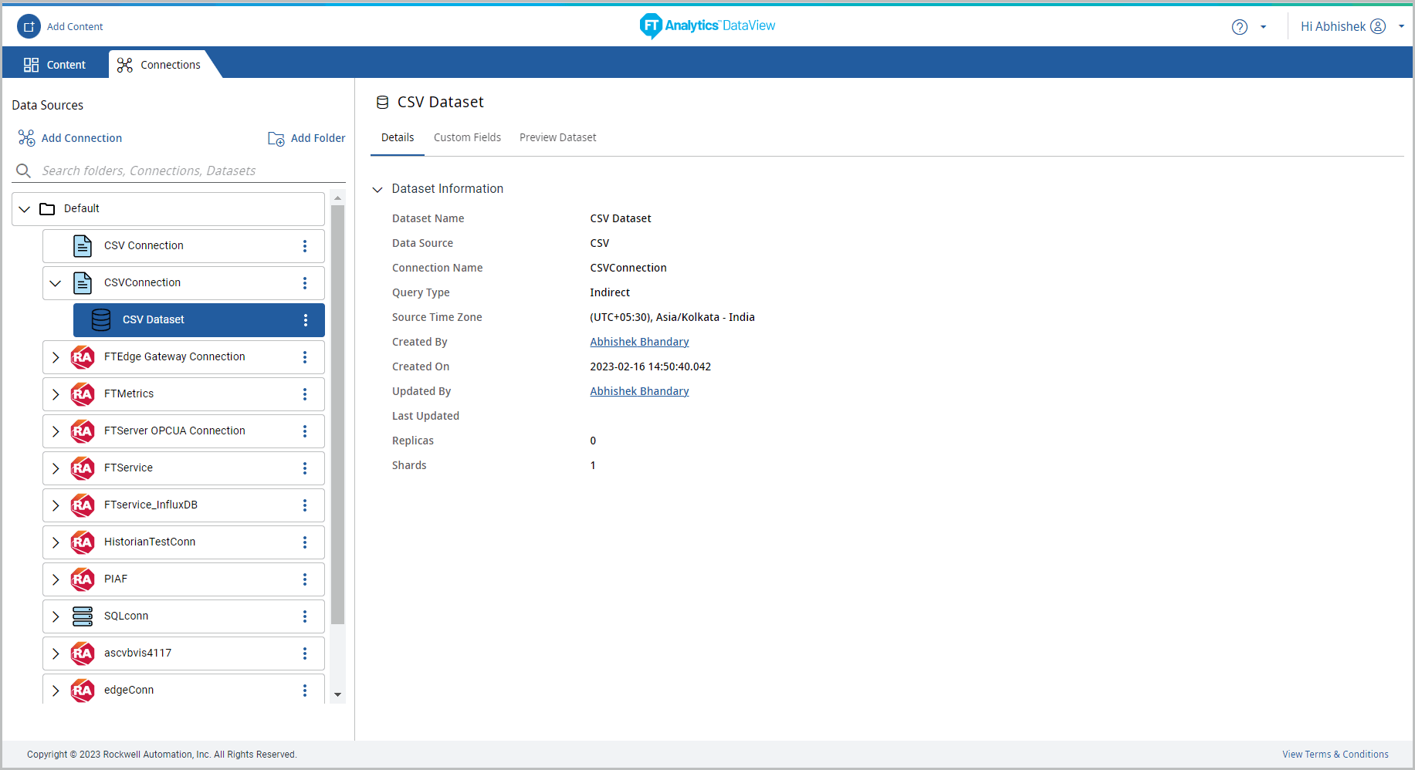Collapse the Default folder
Screen dimensions: 1415x770
25,209
